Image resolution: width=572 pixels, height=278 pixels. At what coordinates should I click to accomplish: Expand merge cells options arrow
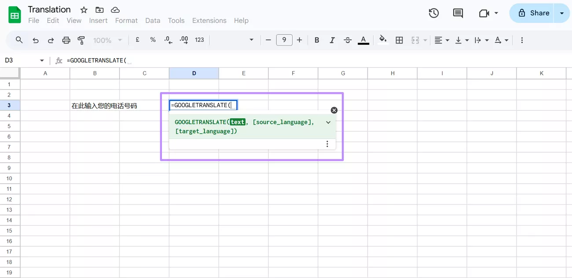(x=425, y=40)
